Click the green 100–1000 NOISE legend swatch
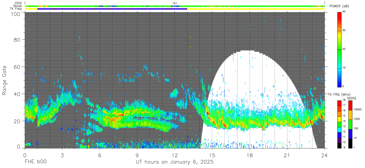Viewport: 365px width, 168px height. [350, 124]
